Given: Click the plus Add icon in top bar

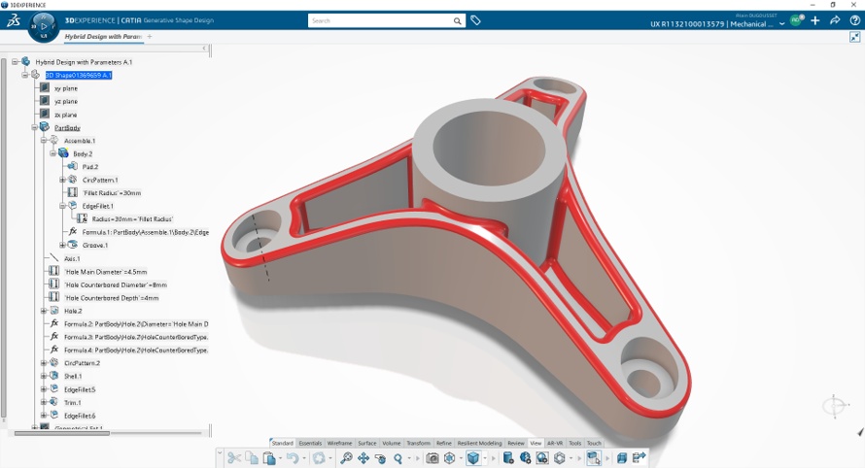Looking at the screenshot, I should (x=815, y=20).
